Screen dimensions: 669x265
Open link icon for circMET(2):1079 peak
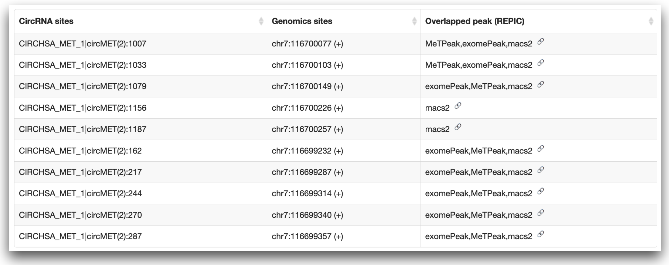point(541,84)
